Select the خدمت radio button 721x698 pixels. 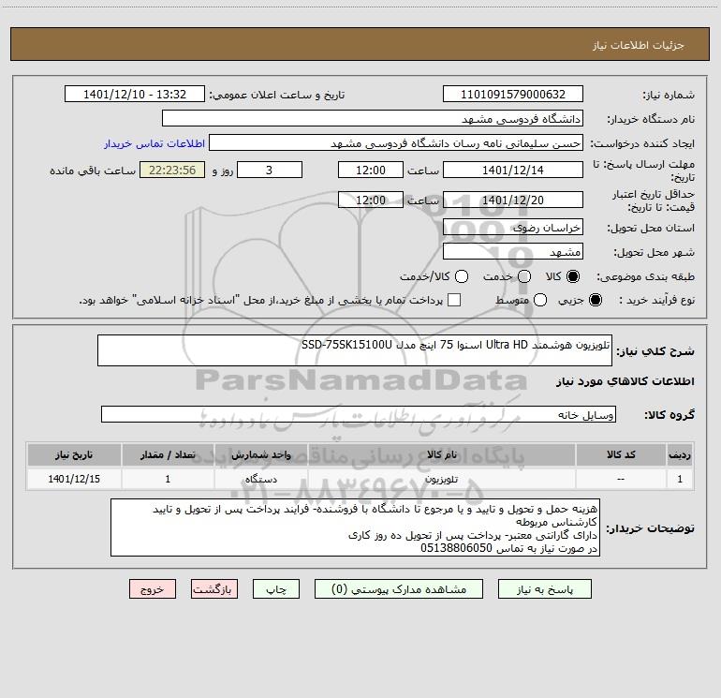[524, 276]
